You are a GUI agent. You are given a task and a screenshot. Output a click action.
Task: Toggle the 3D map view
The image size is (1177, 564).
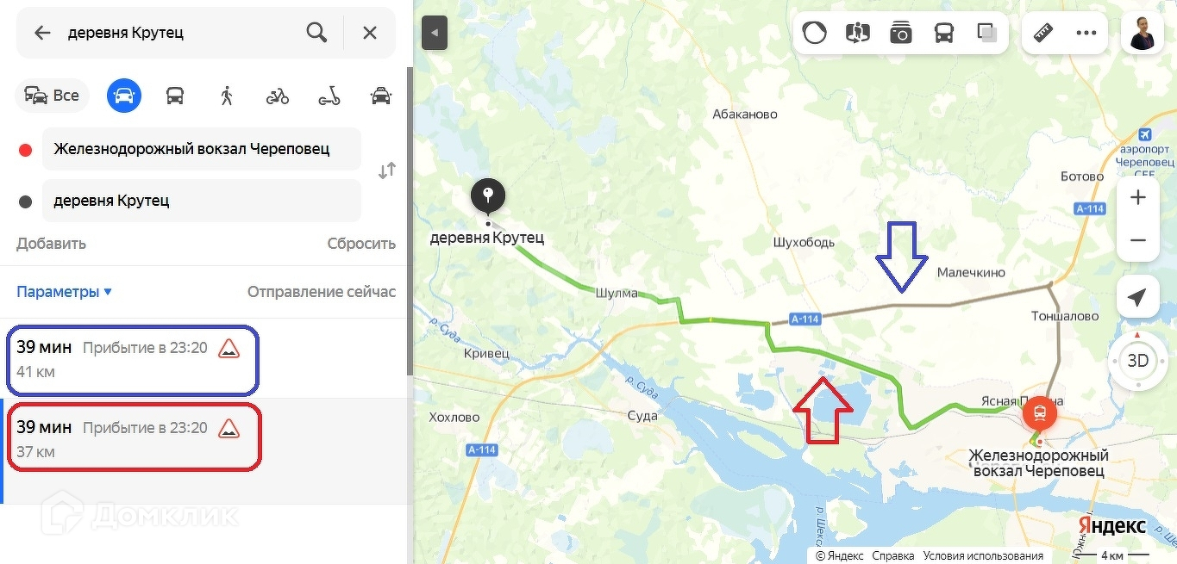(1138, 361)
